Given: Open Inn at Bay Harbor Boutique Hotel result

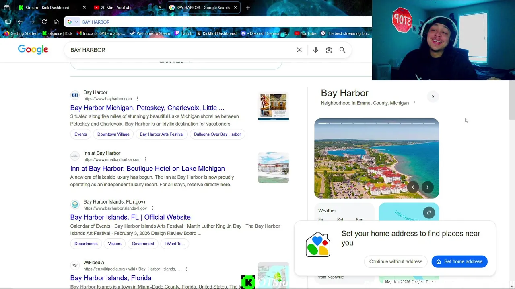Looking at the screenshot, I should 148,168.
